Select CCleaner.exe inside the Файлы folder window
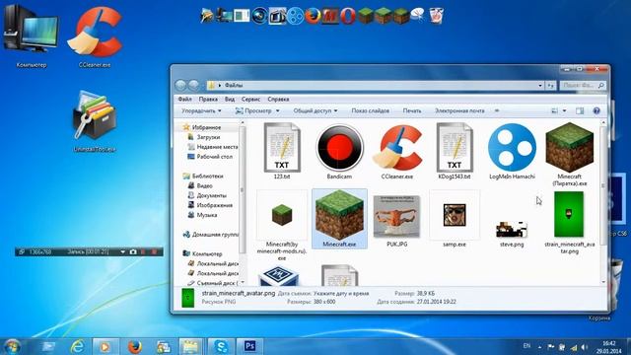The height and width of the screenshot is (355, 631). point(397,151)
